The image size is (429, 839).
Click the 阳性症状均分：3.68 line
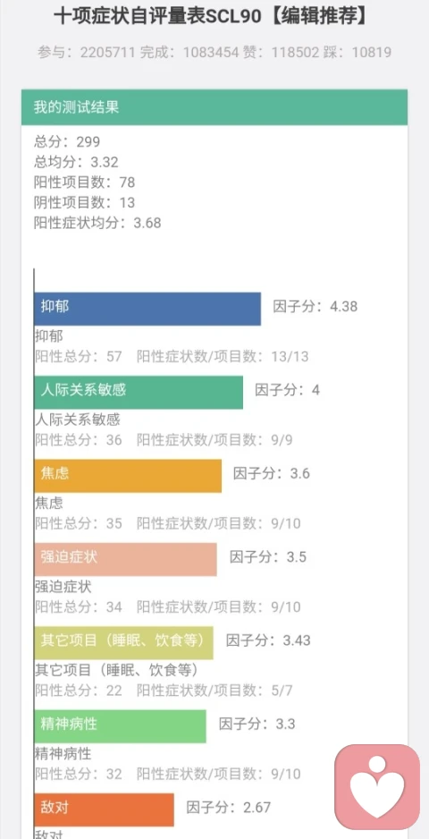tap(97, 223)
